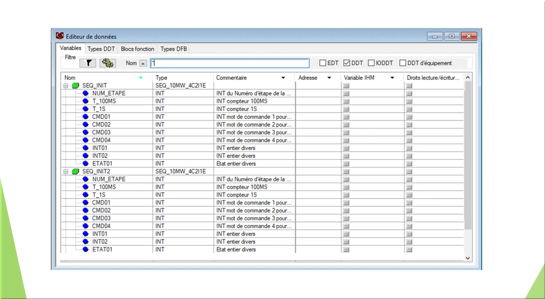This screenshot has height=299, width=545.
Task: Click comment 'Etat entier divers' under SEQ_INIT2
Action: [236, 249]
